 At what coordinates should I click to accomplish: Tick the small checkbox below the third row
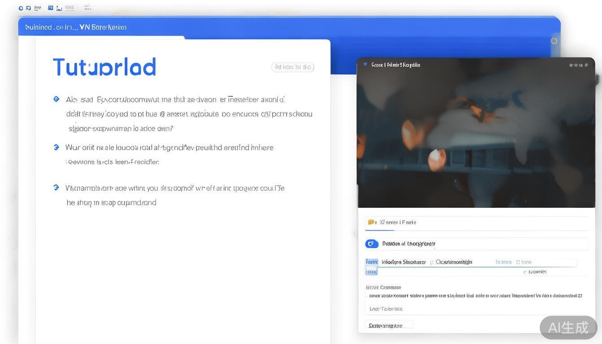pos(525,272)
